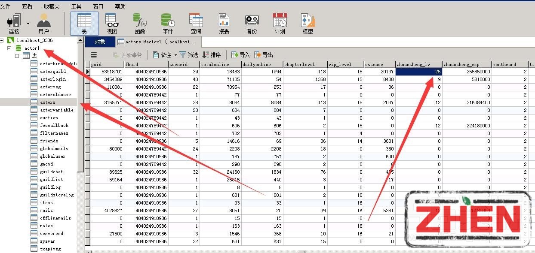
Task: Click the 筛选 filter button
Action: [189, 55]
